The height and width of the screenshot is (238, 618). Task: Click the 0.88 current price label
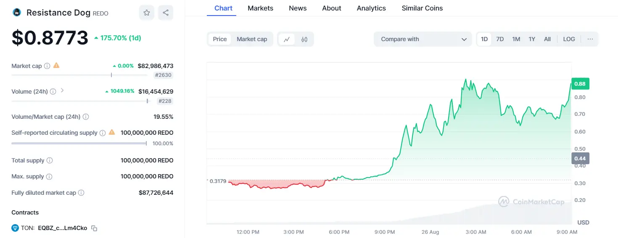pyautogui.click(x=580, y=84)
